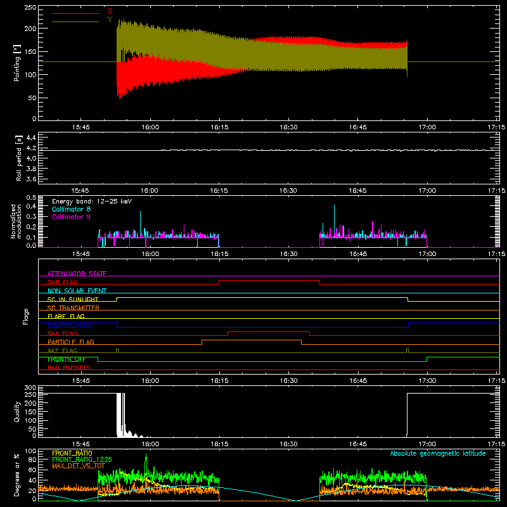507x507 pixels.
Task: Click the ATTENUATOR_STATE flag label
Action: pyautogui.click(x=77, y=274)
